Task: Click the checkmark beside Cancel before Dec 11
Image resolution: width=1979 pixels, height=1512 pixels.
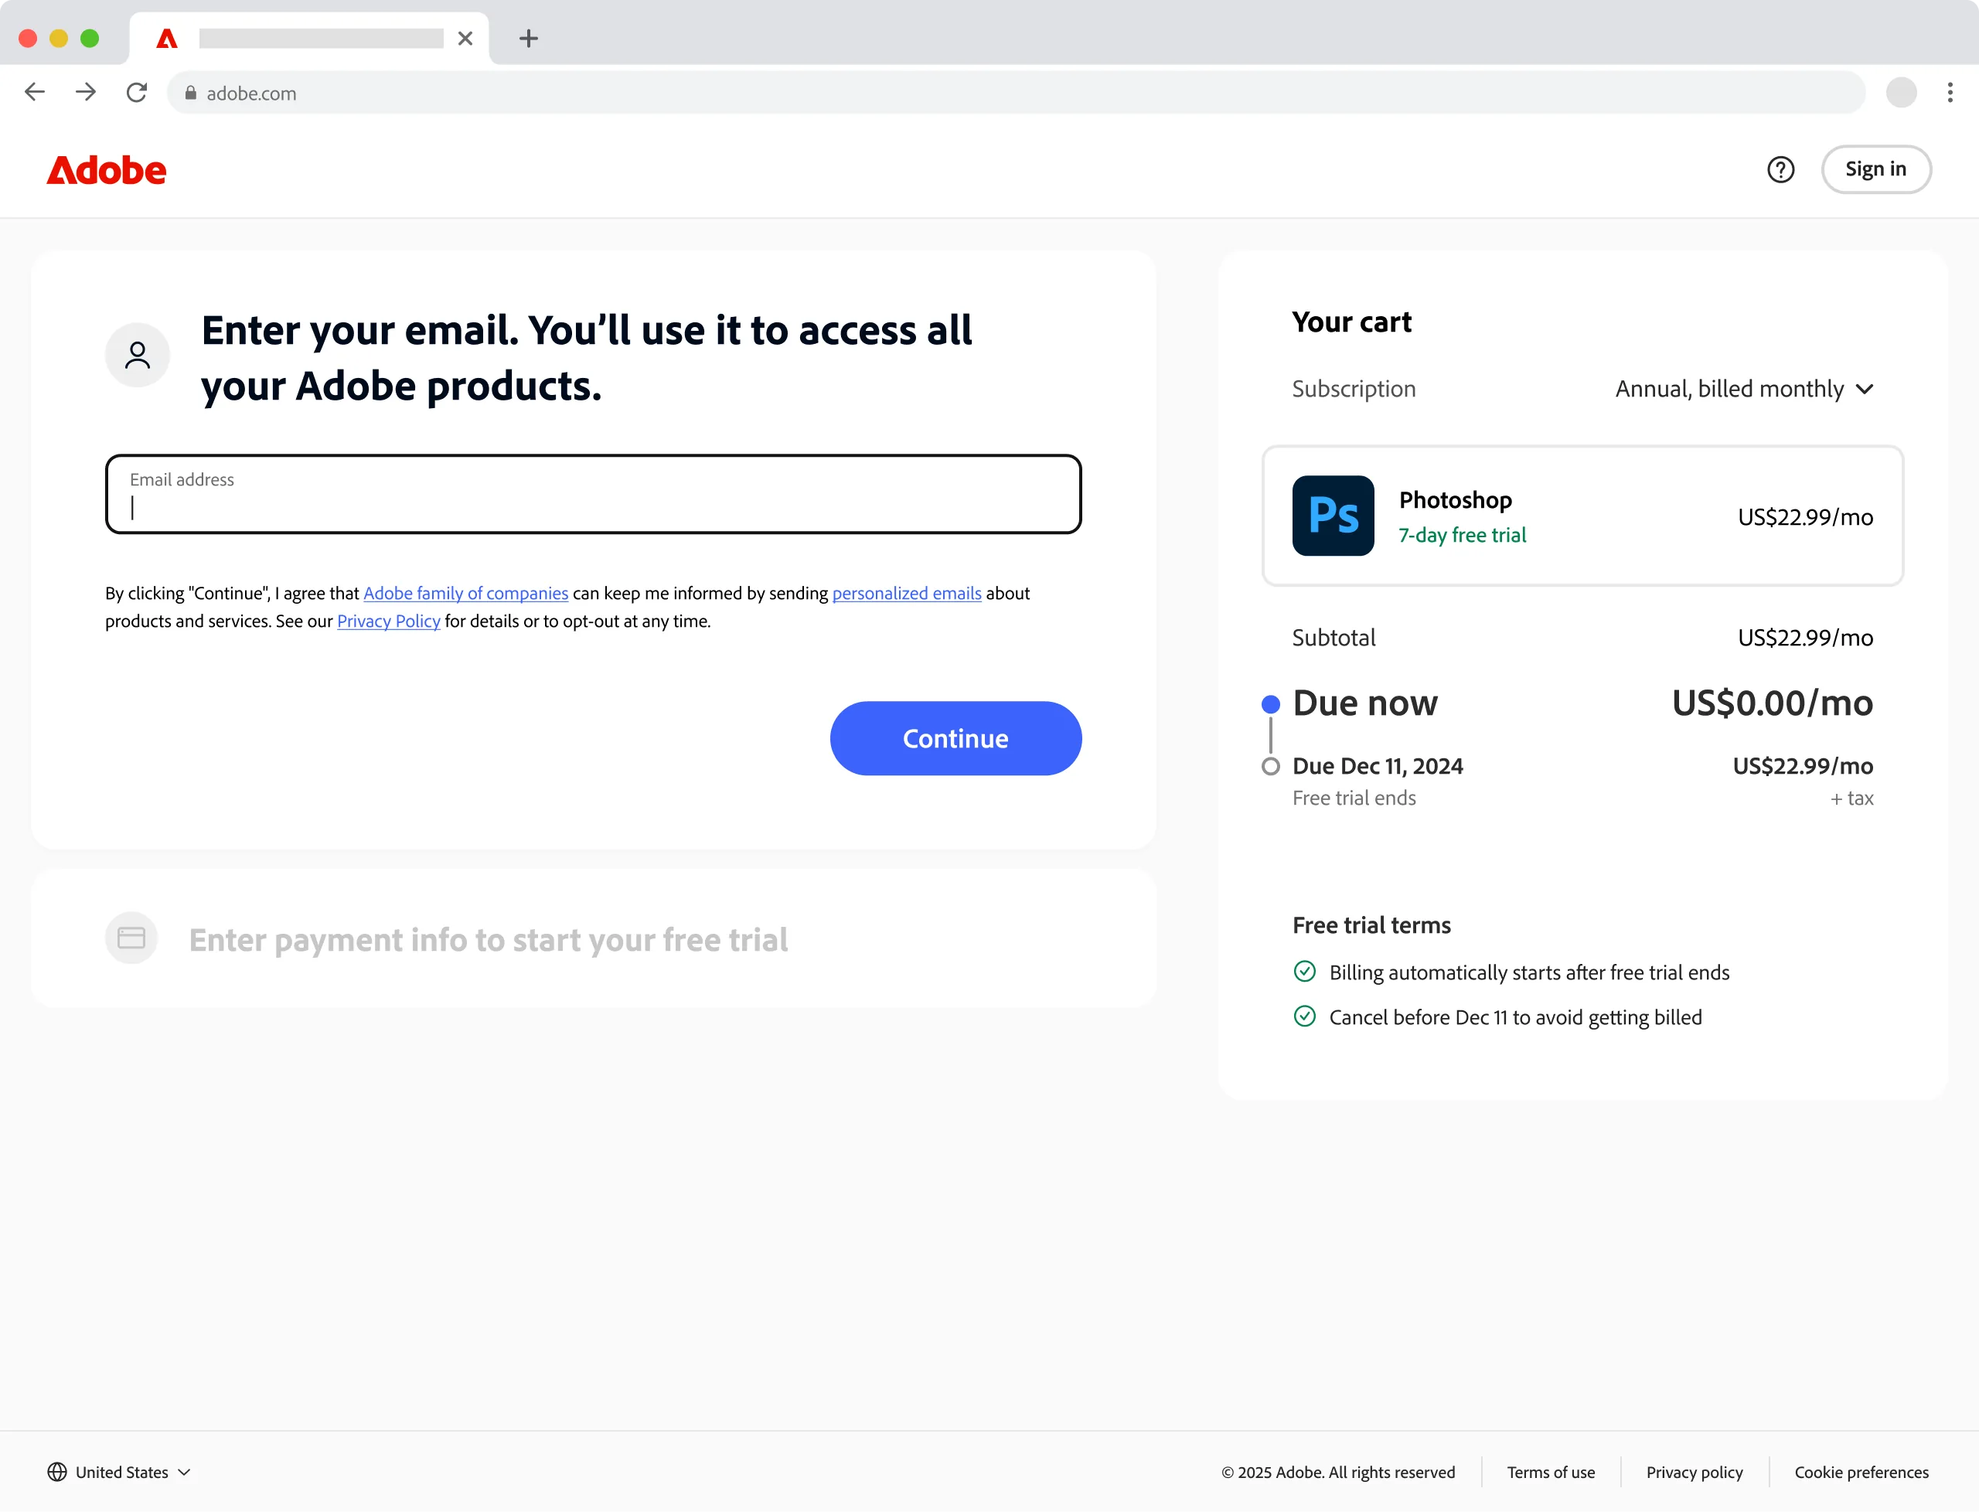Action: [1304, 1016]
